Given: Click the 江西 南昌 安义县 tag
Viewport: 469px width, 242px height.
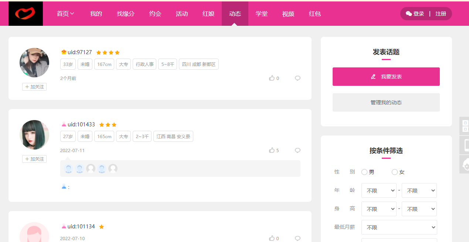Looking at the screenshot, I should coord(173,136).
